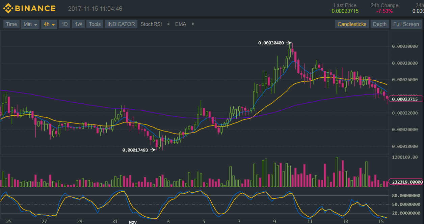424x224 pixels.
Task: Click the Binance logo
Action: pyautogui.click(x=29, y=8)
